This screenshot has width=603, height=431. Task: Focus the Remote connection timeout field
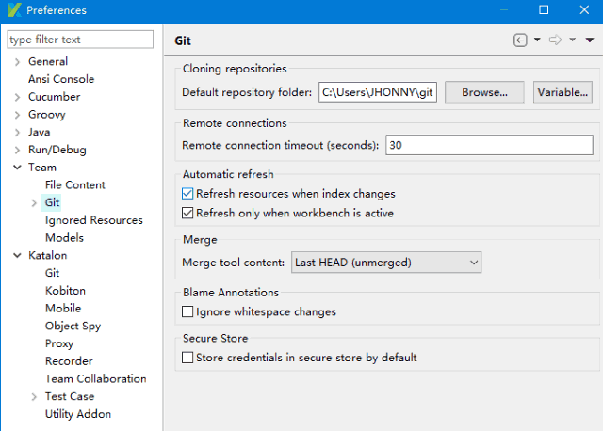tap(489, 145)
